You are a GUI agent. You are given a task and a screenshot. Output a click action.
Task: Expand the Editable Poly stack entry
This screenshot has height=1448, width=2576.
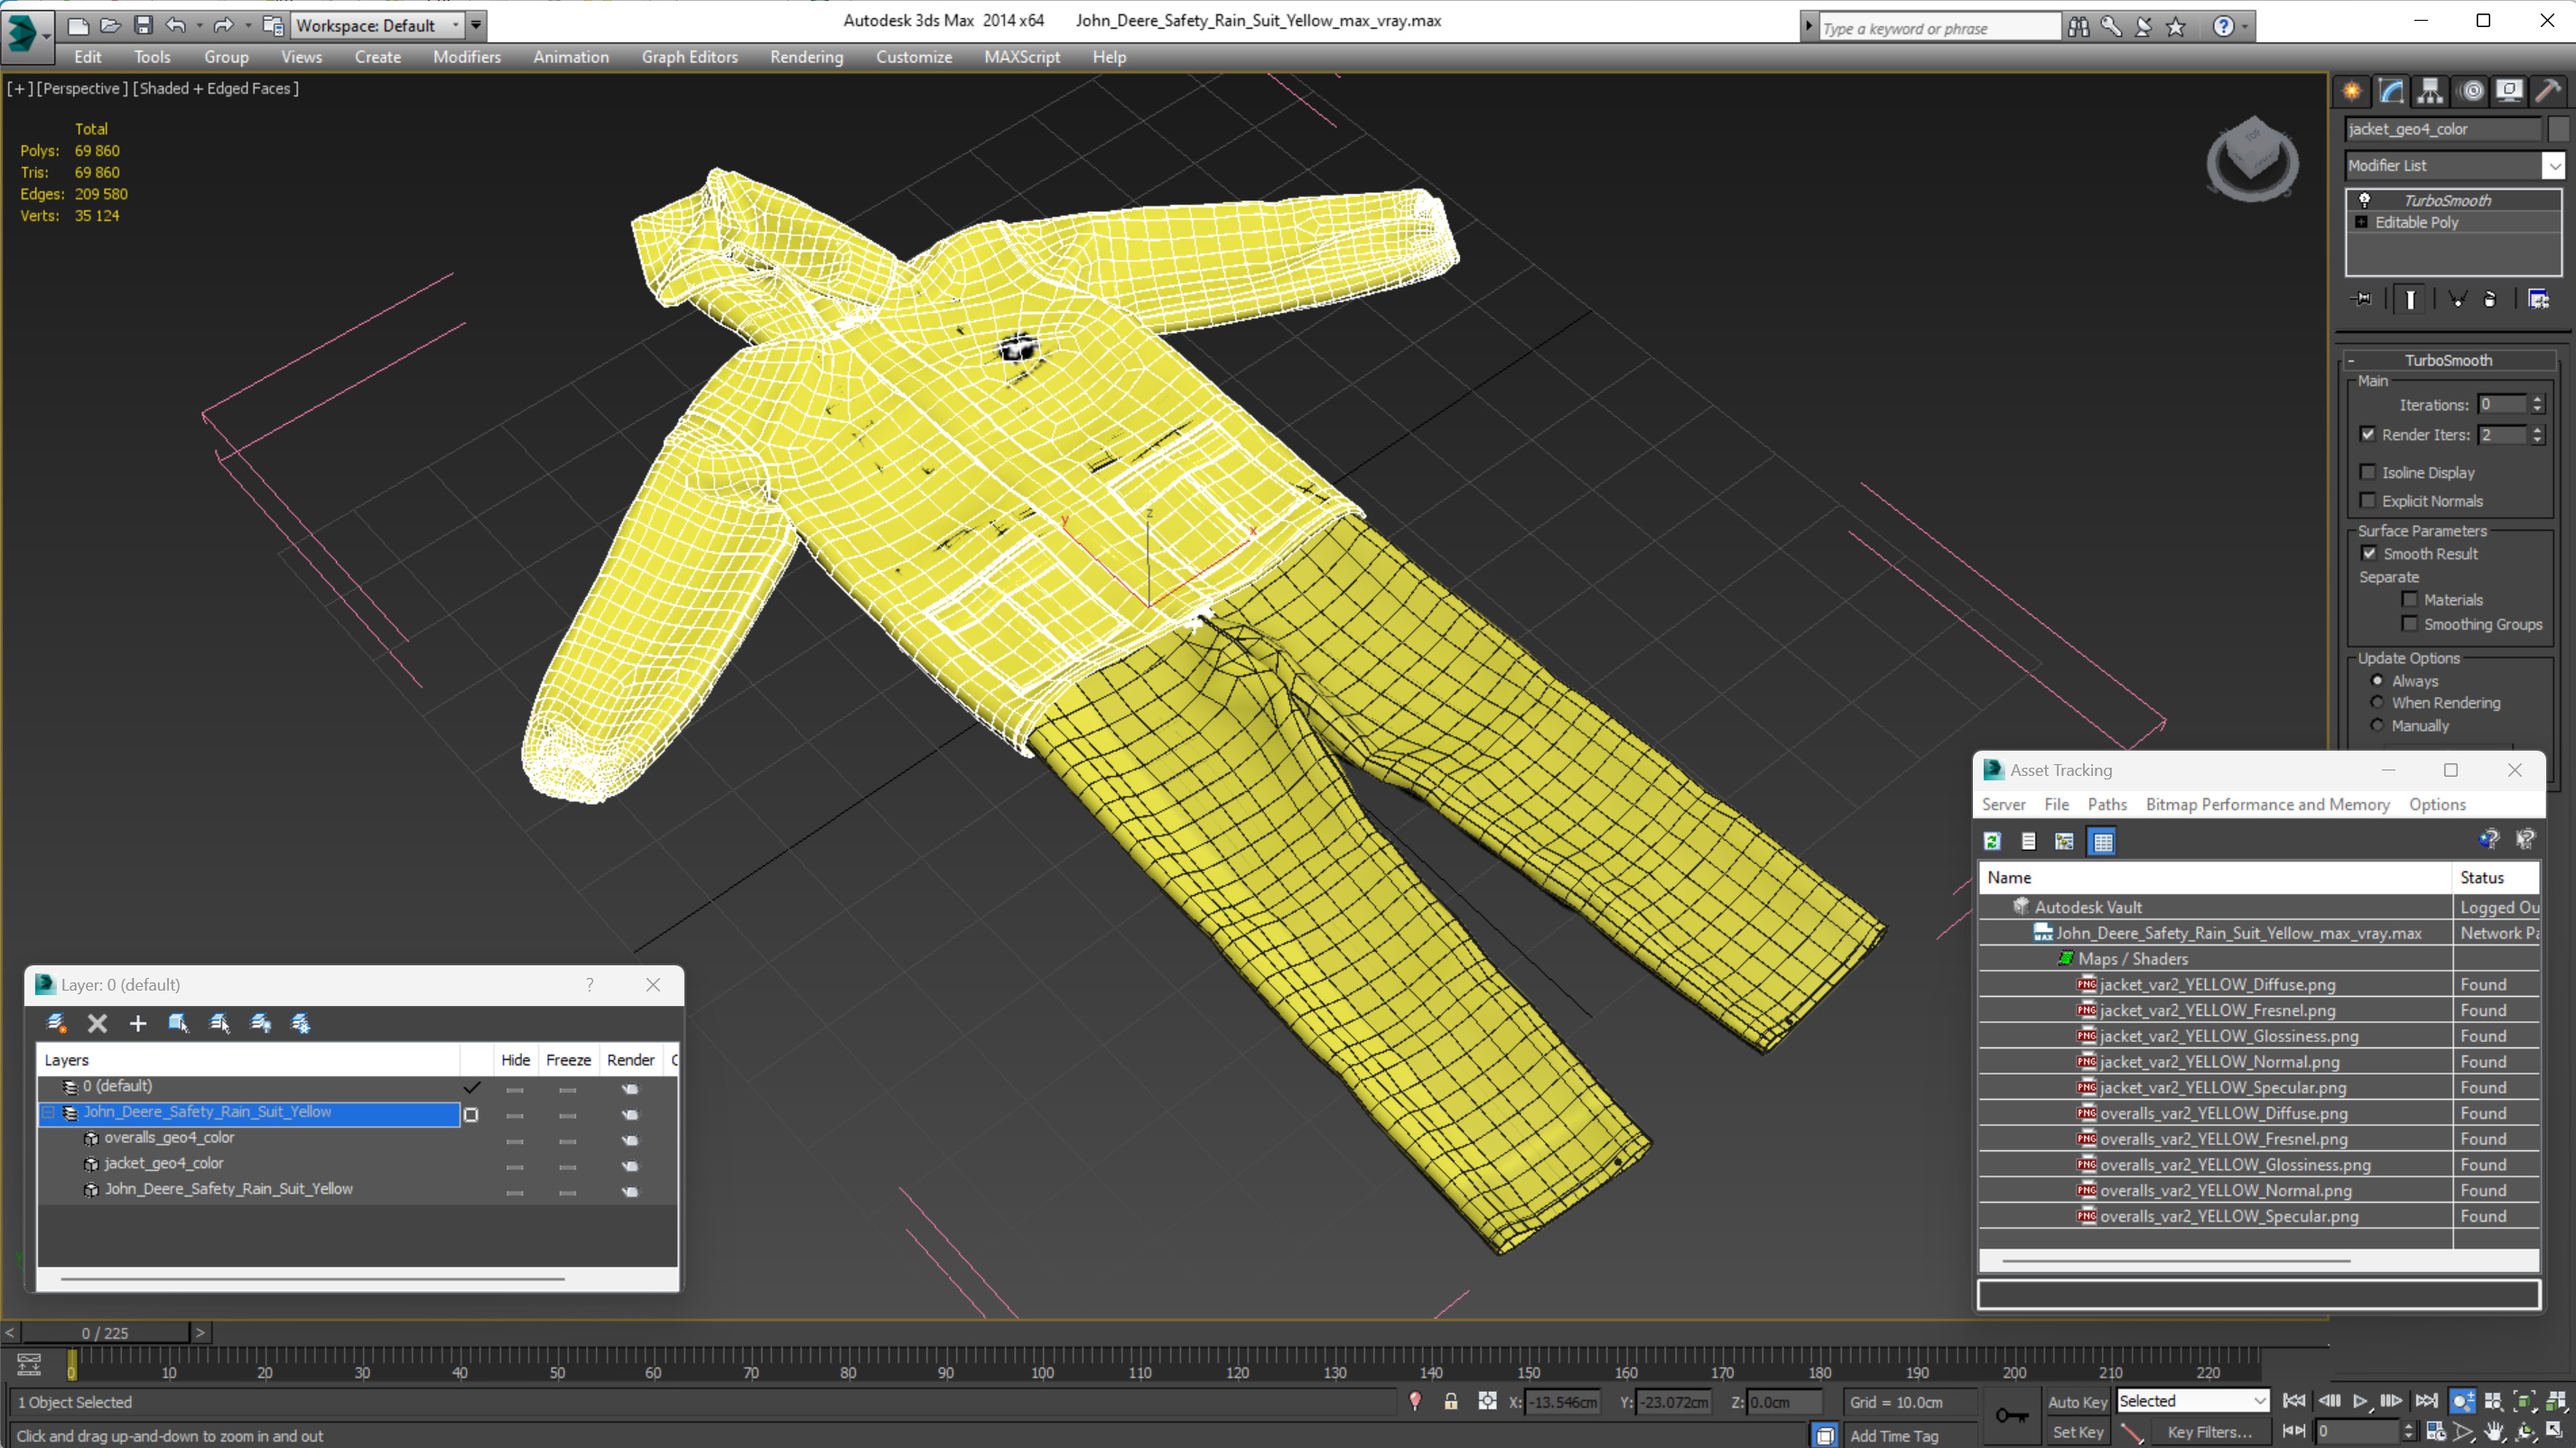coord(2362,222)
